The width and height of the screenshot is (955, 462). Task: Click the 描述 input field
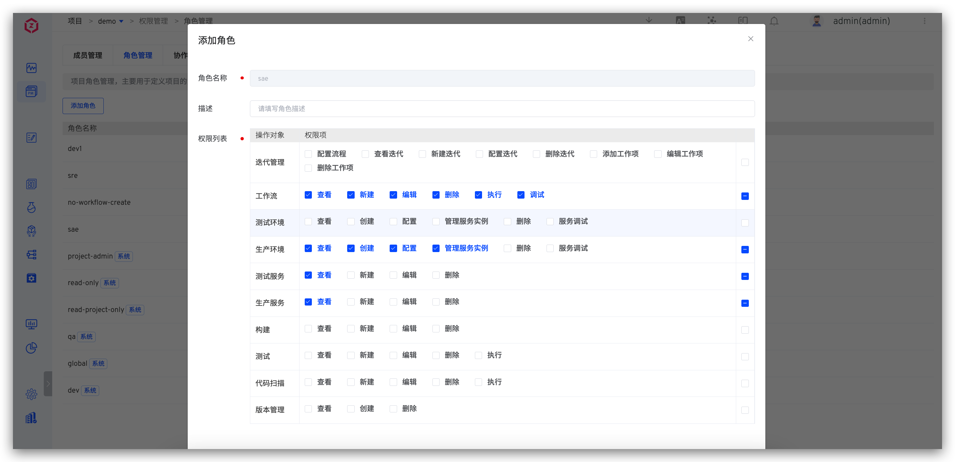pos(502,109)
